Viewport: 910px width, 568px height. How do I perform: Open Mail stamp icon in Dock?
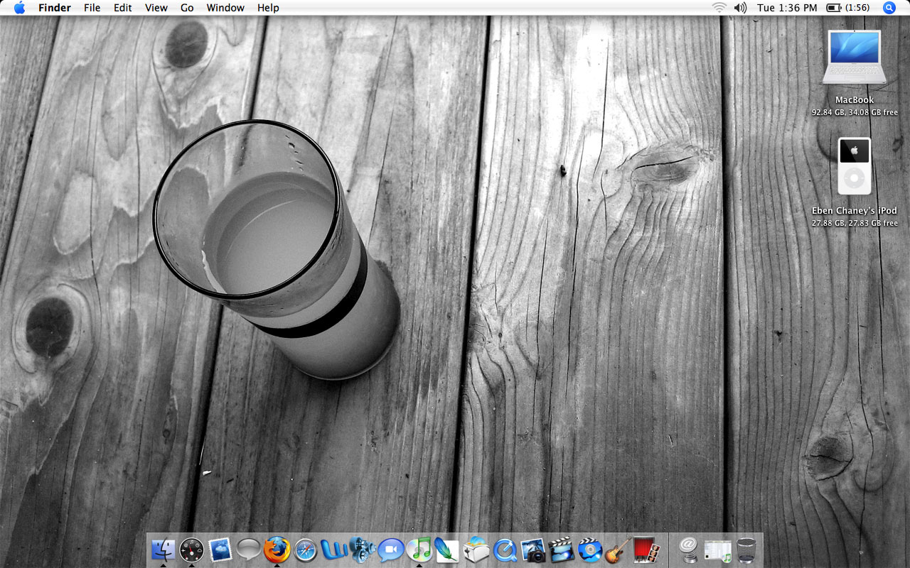(x=220, y=550)
